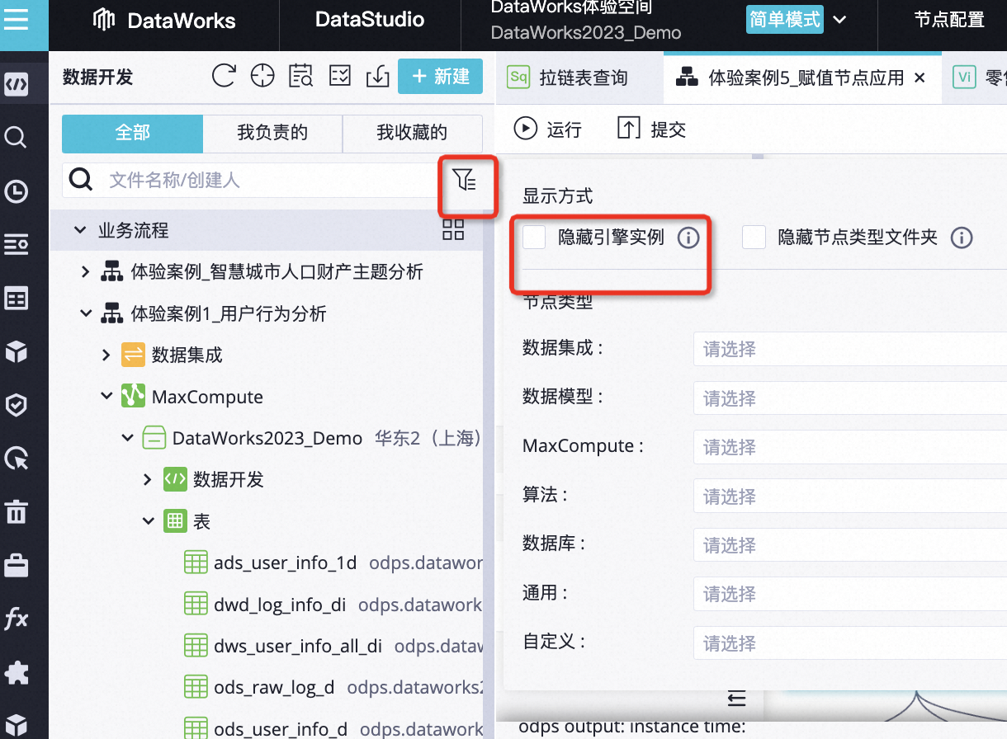
Task: Collapse the 表 folder
Action: click(148, 521)
